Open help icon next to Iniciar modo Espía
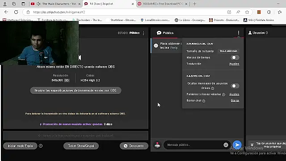Screen dimensions: 286x161 pos(41,146)
